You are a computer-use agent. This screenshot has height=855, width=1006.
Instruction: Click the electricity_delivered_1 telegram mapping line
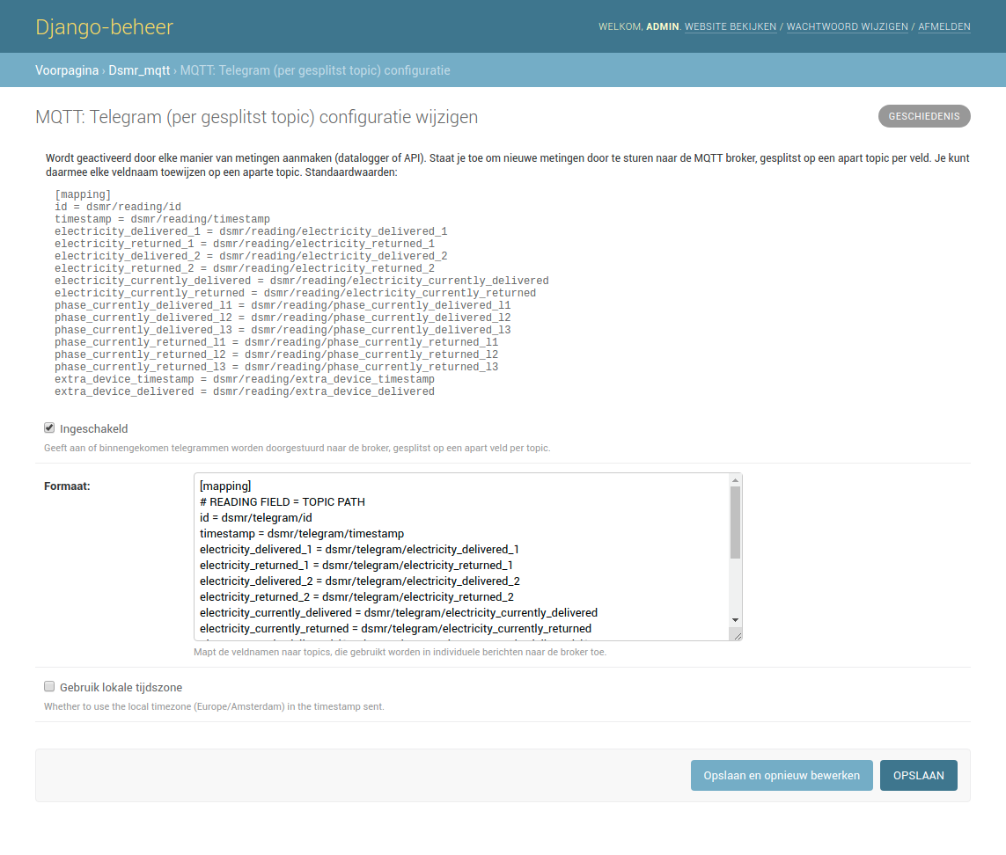359,550
